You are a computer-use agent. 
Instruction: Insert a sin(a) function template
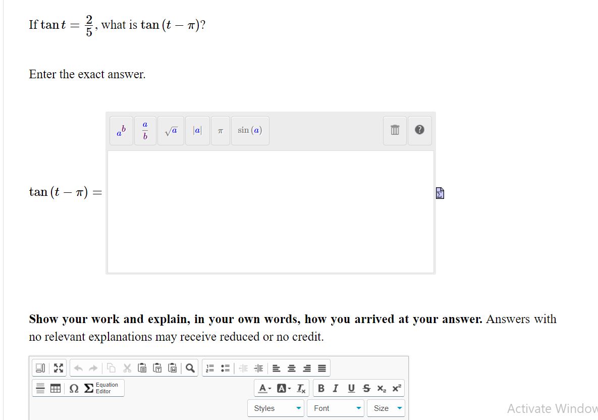[x=250, y=130]
